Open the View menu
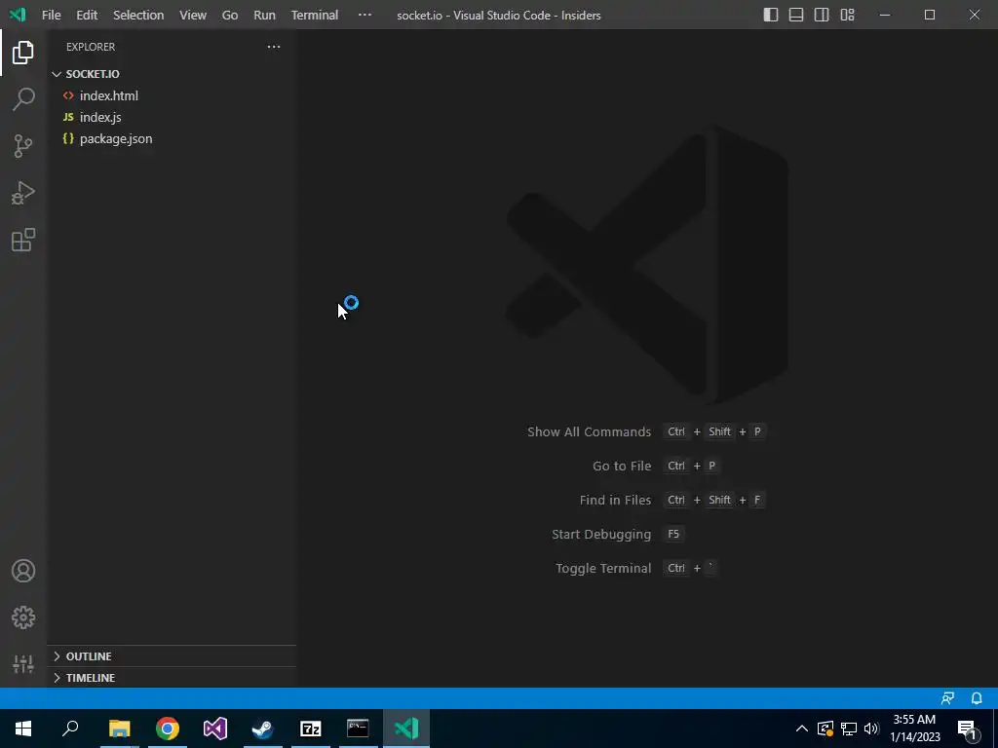The height and width of the screenshot is (748, 998). click(193, 15)
